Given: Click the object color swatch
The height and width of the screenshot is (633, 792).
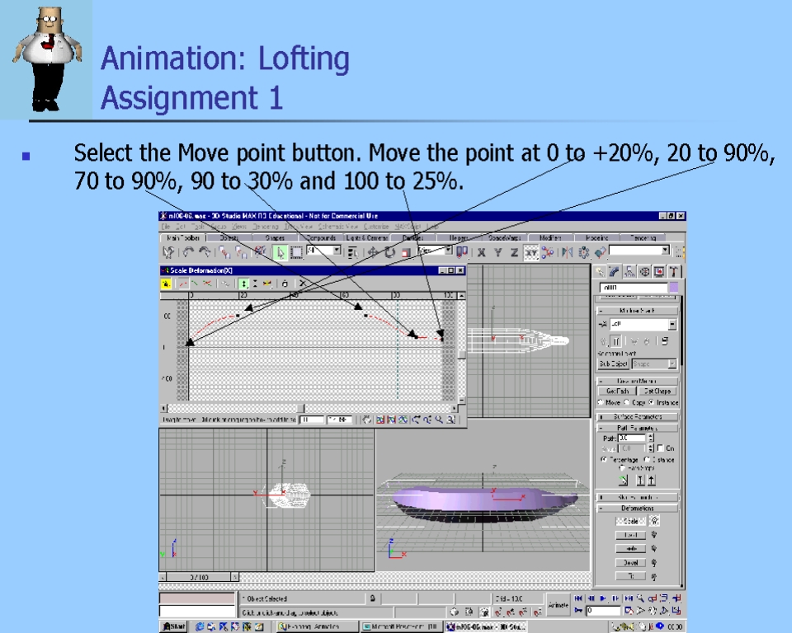Looking at the screenshot, I should coord(673,288).
